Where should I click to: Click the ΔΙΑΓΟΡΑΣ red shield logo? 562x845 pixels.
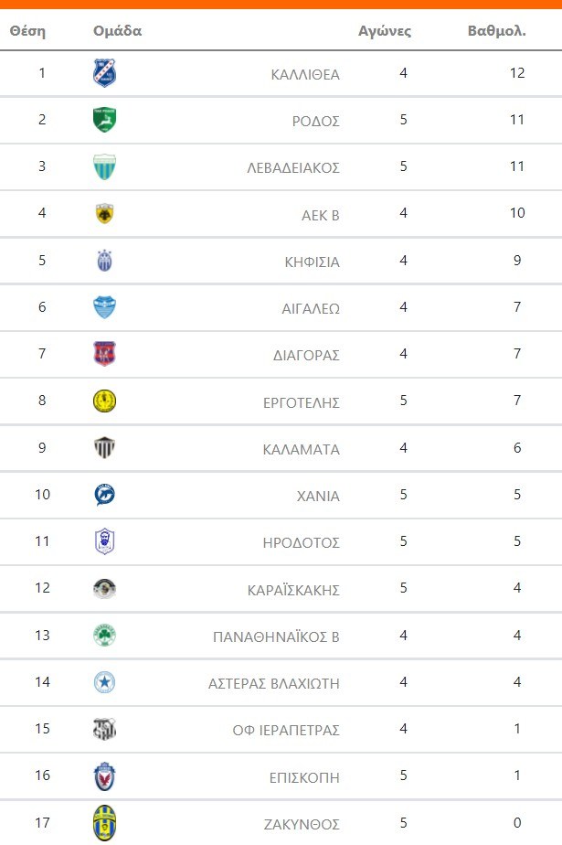pos(105,354)
